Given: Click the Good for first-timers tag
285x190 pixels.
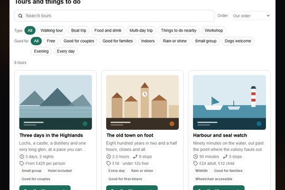Looking at the screenshot, I should [125, 179].
